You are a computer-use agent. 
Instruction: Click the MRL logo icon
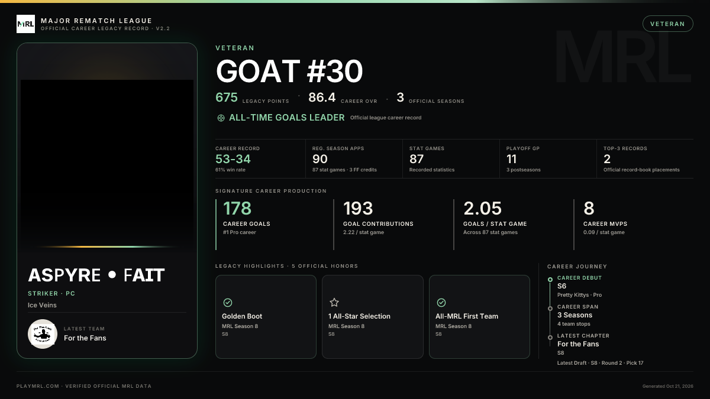pyautogui.click(x=25, y=24)
